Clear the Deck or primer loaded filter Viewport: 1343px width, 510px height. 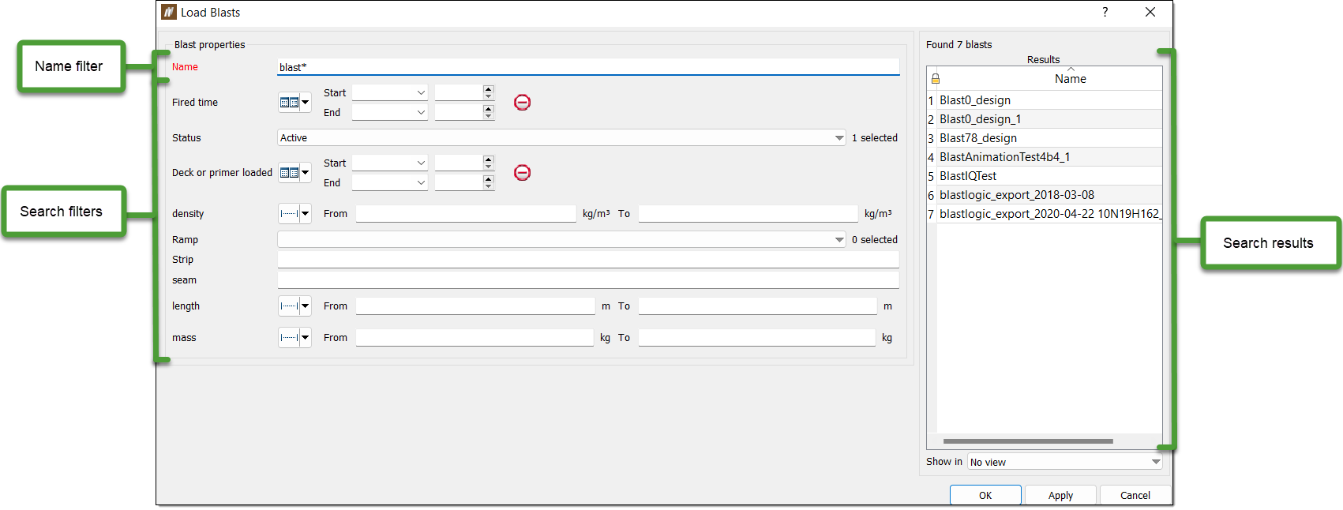click(522, 173)
